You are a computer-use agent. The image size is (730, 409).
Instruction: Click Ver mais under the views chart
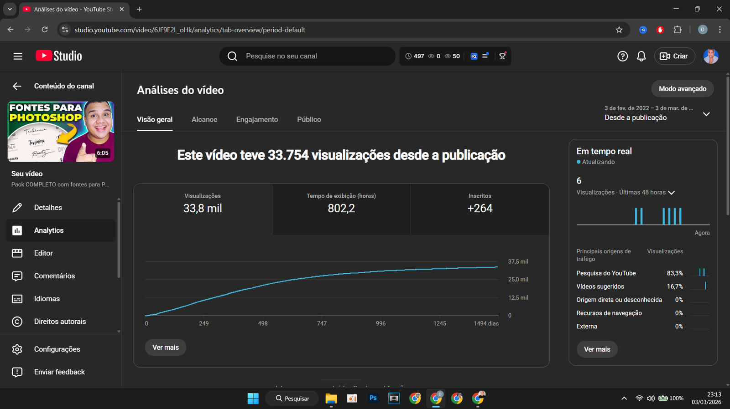(165, 348)
